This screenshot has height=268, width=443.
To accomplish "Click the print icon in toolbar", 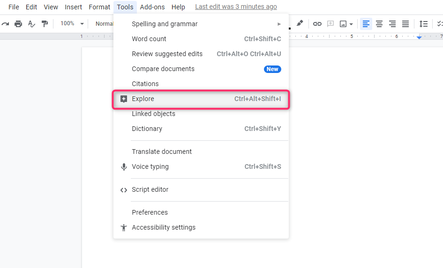I will tap(18, 24).
